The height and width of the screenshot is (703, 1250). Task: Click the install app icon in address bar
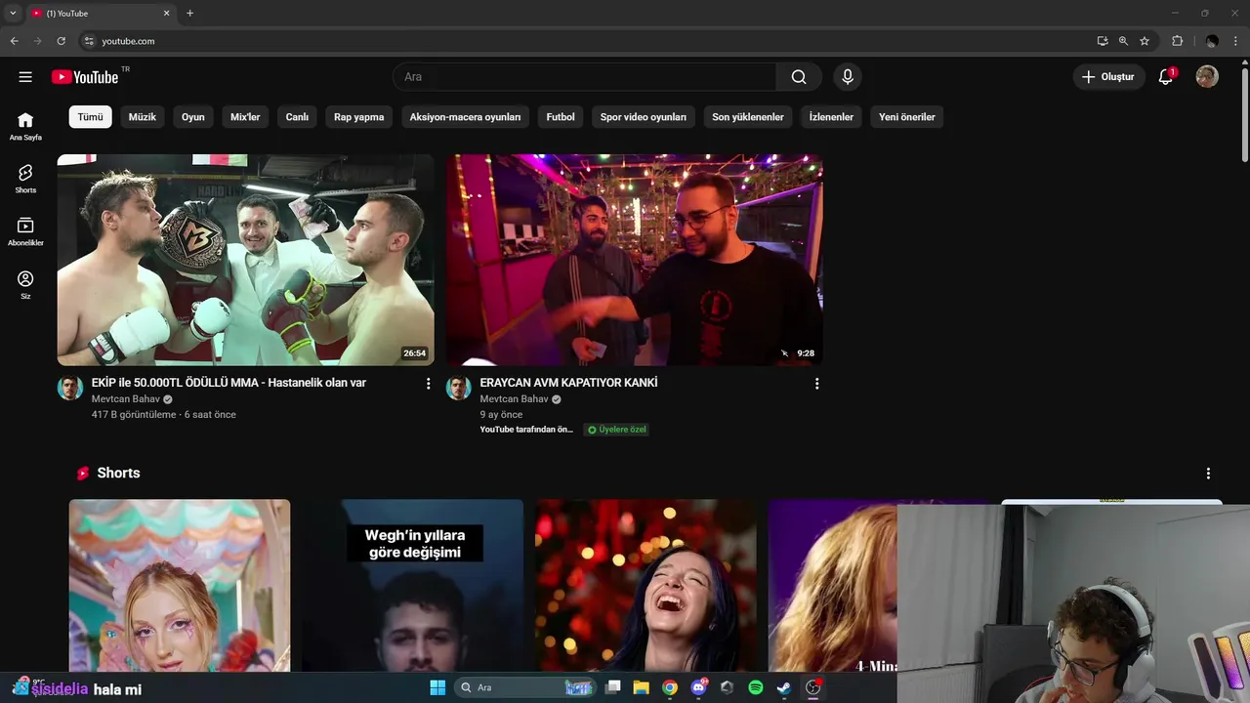[1102, 41]
